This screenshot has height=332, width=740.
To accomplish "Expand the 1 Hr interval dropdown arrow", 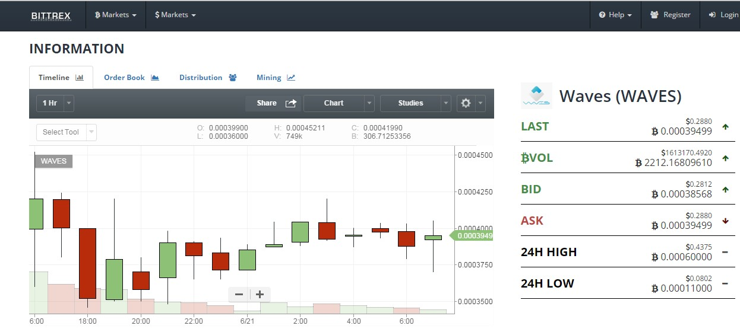I will [x=69, y=103].
